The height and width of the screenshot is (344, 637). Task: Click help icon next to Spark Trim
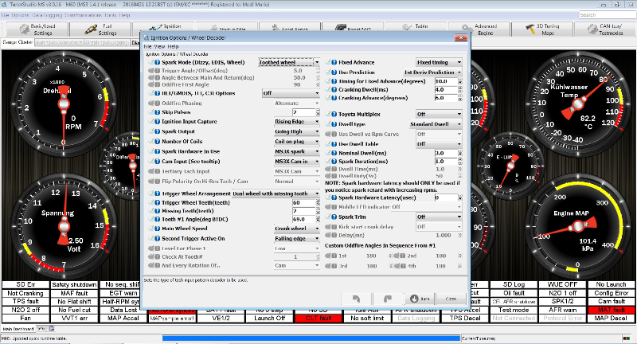click(334, 217)
